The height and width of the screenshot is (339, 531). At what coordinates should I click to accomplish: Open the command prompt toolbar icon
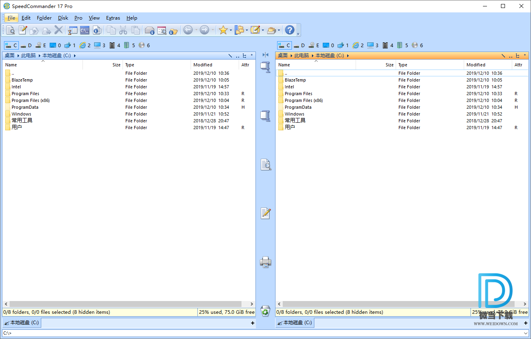click(x=84, y=30)
